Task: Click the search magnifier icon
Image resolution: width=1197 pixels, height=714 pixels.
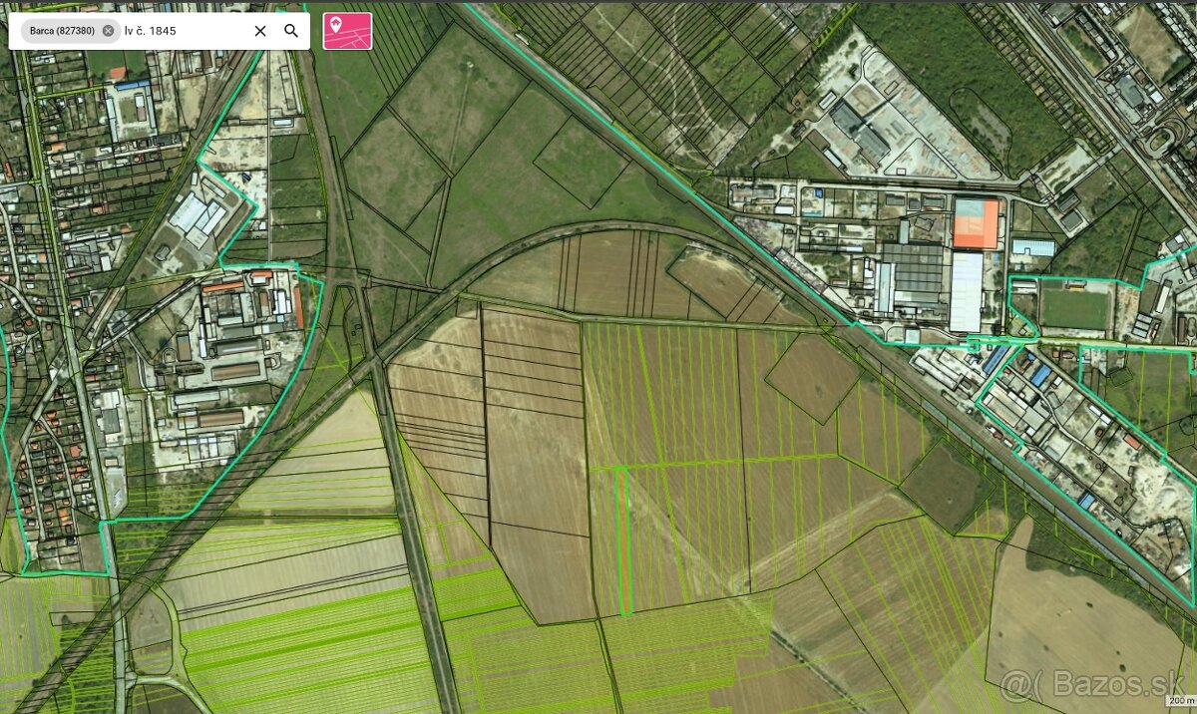Action: pyautogui.click(x=291, y=31)
